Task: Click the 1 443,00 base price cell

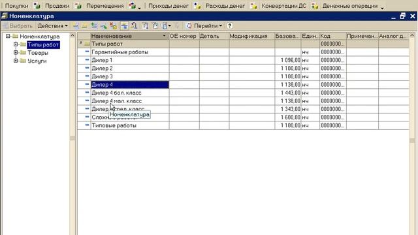Action: pyautogui.click(x=288, y=93)
